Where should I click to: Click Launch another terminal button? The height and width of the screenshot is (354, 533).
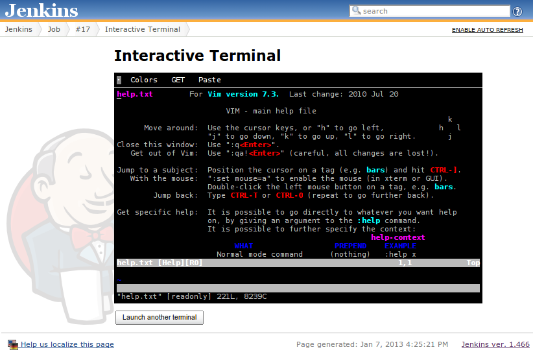pyautogui.click(x=160, y=317)
